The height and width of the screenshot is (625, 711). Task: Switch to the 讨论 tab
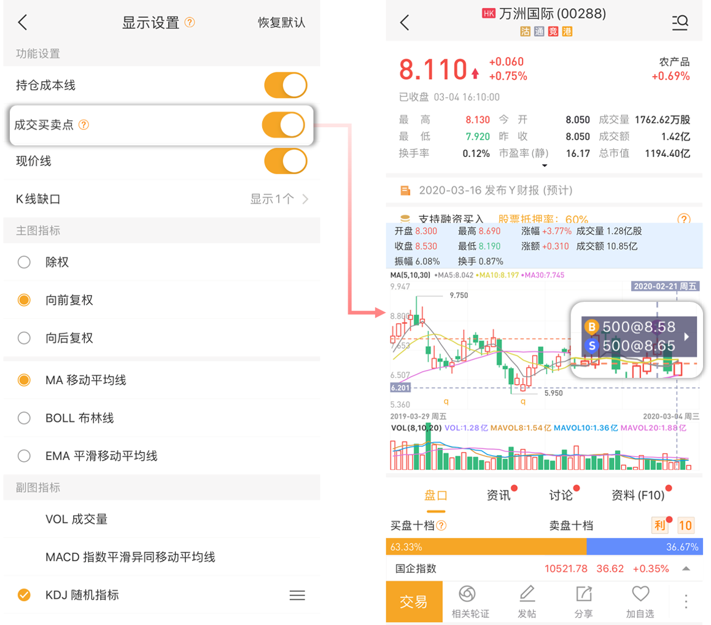(x=561, y=496)
